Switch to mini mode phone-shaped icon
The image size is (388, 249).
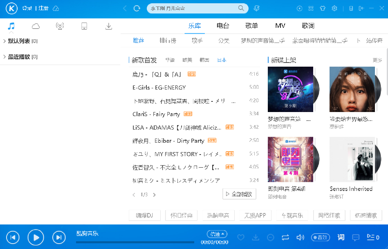pyautogui.click(x=351, y=9)
